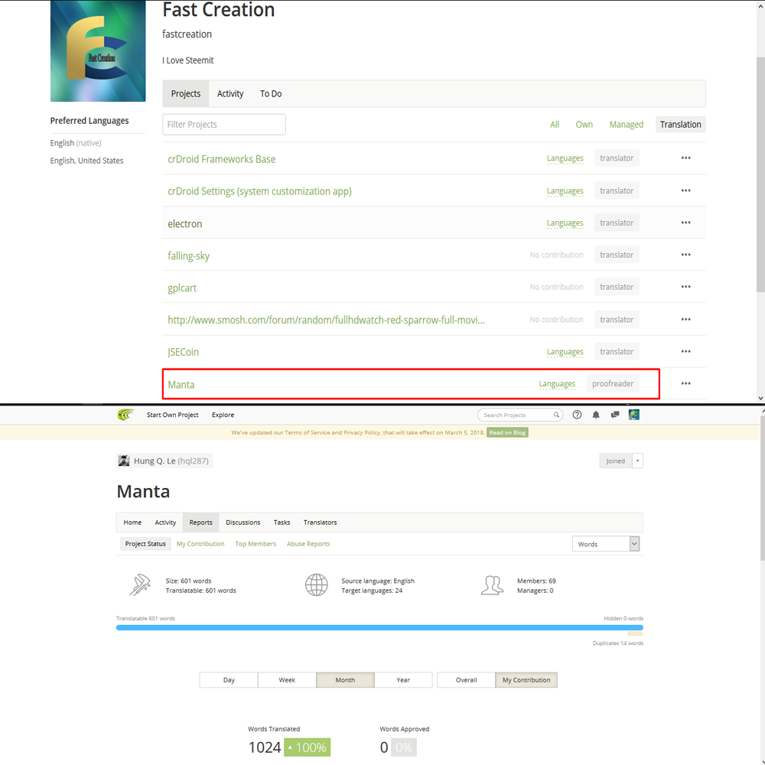765x765 pixels.
Task: Expand Languages for Manta
Action: tap(557, 384)
